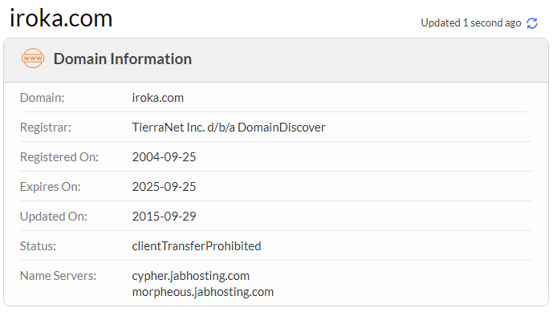Viewport: 553px width, 312px height.
Task: Click the expiry date 2025-09-25
Action: (164, 187)
